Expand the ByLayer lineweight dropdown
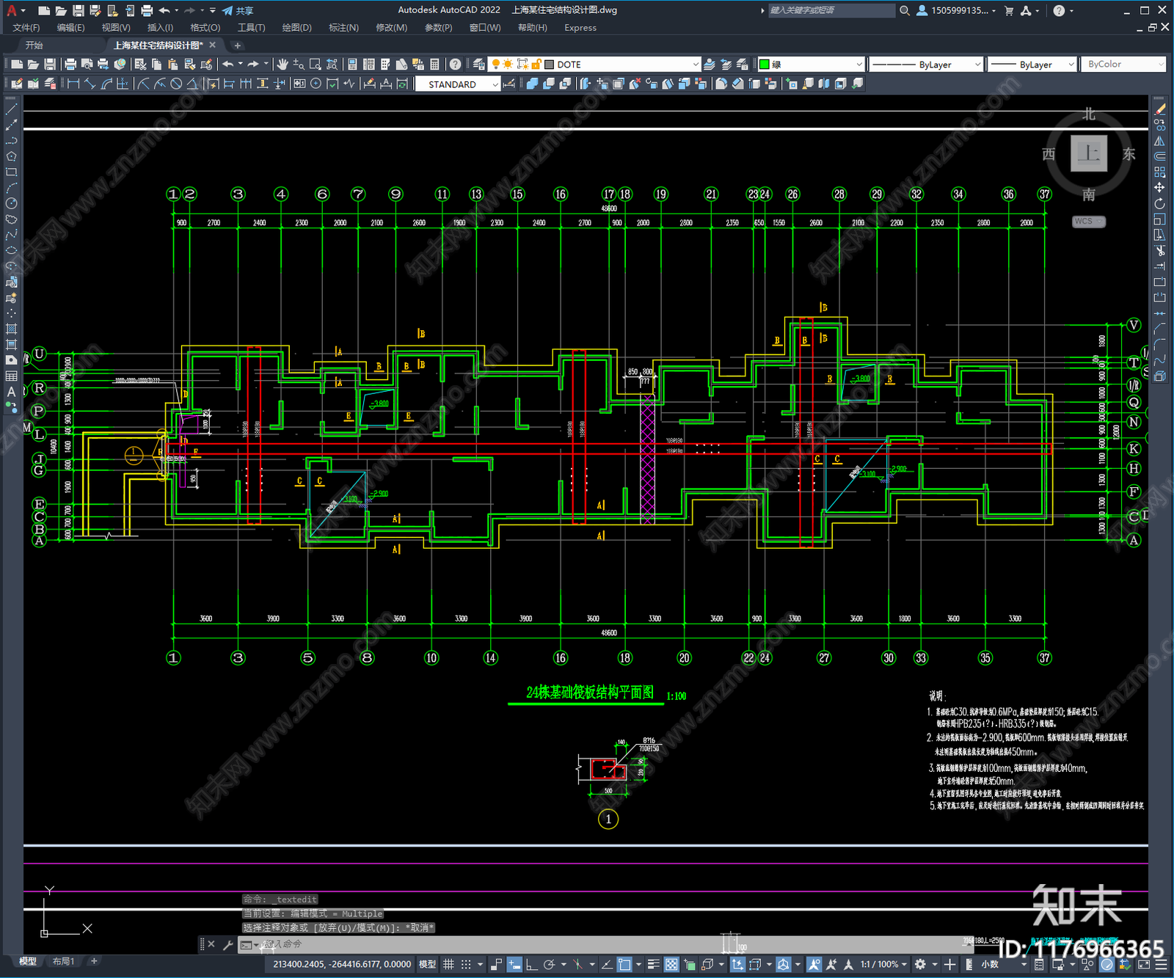This screenshot has height=978, width=1174. 1071,65
